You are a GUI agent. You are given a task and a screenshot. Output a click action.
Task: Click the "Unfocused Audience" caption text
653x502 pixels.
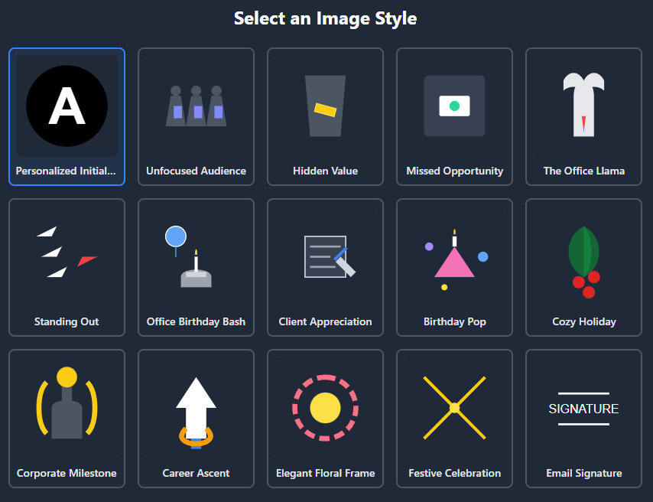tap(196, 171)
